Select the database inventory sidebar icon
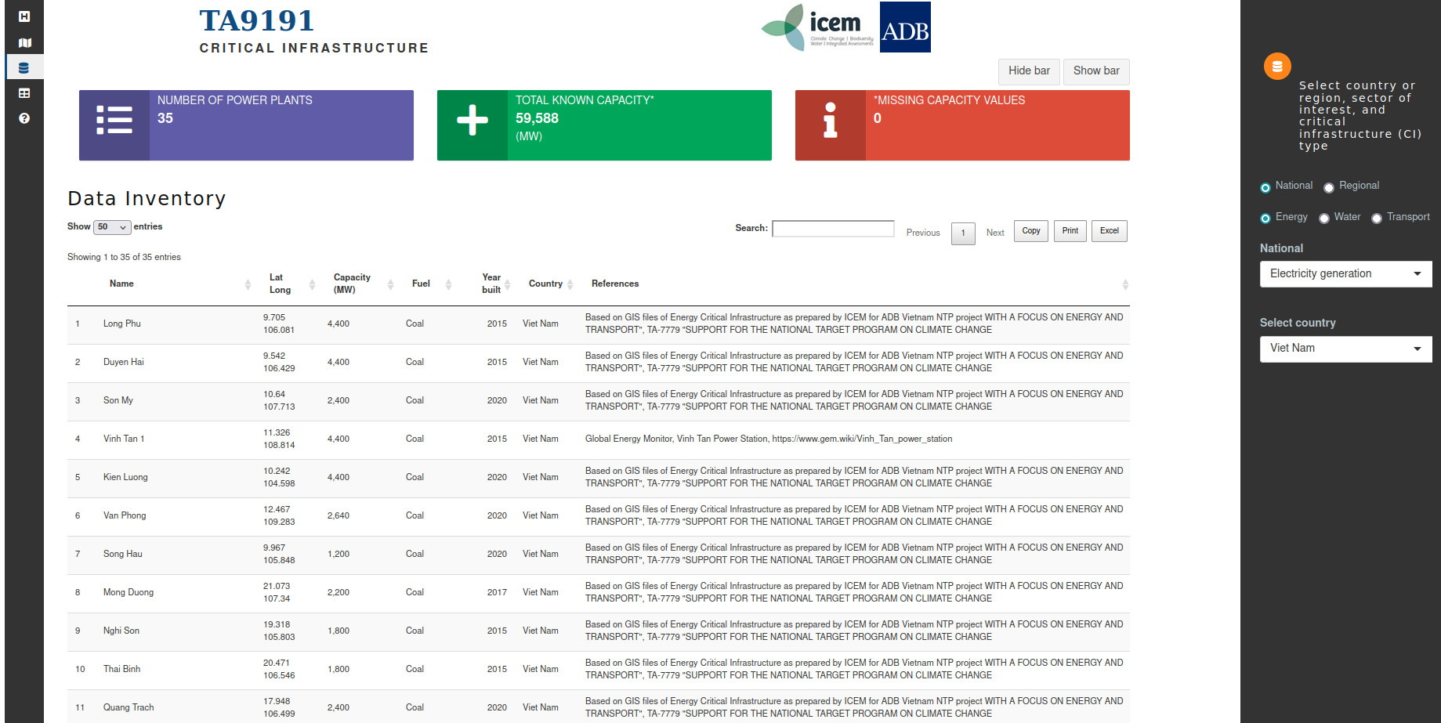 click(24, 67)
